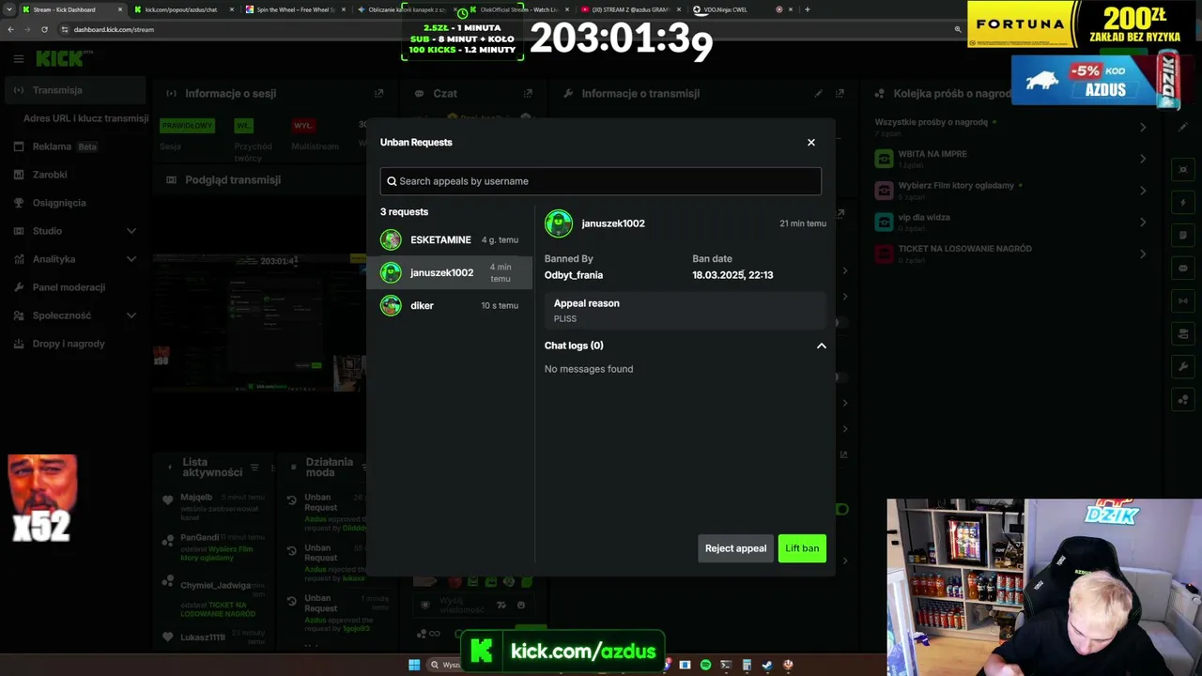Open Adres URL i klucz transmisji
Image resolution: width=1202 pixels, height=676 pixels.
point(85,118)
